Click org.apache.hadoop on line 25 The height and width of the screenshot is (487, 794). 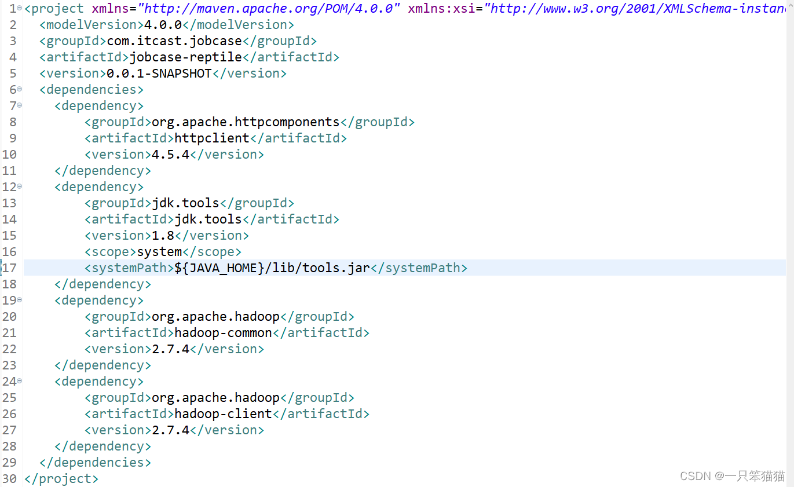(x=215, y=398)
